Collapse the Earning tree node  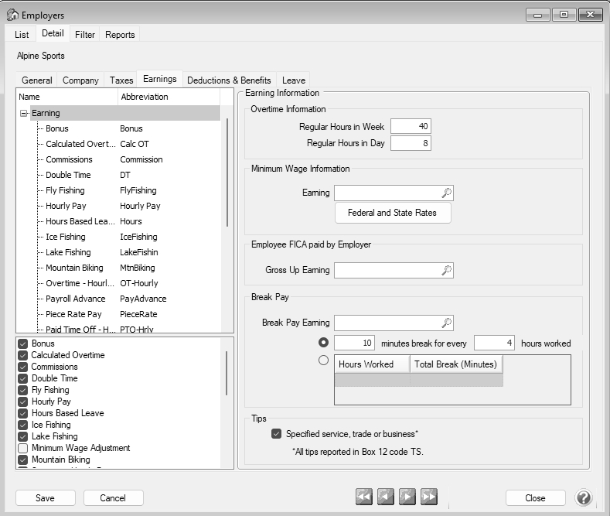click(x=23, y=114)
